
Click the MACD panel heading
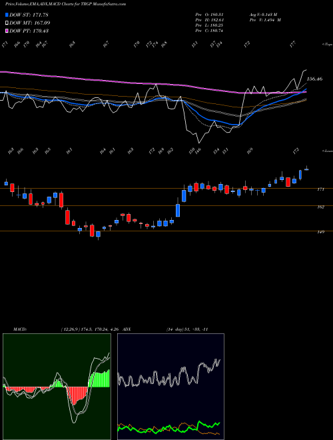[x=19, y=329]
